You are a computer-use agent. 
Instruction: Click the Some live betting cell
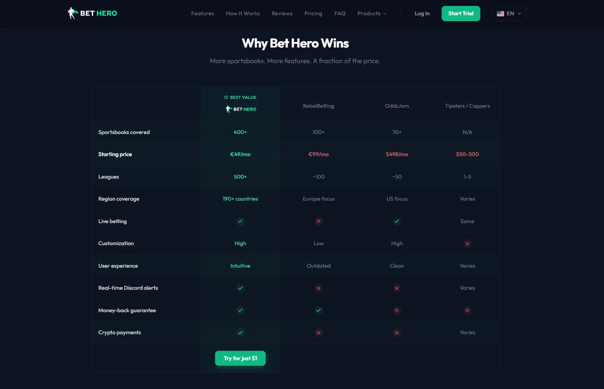tap(467, 221)
